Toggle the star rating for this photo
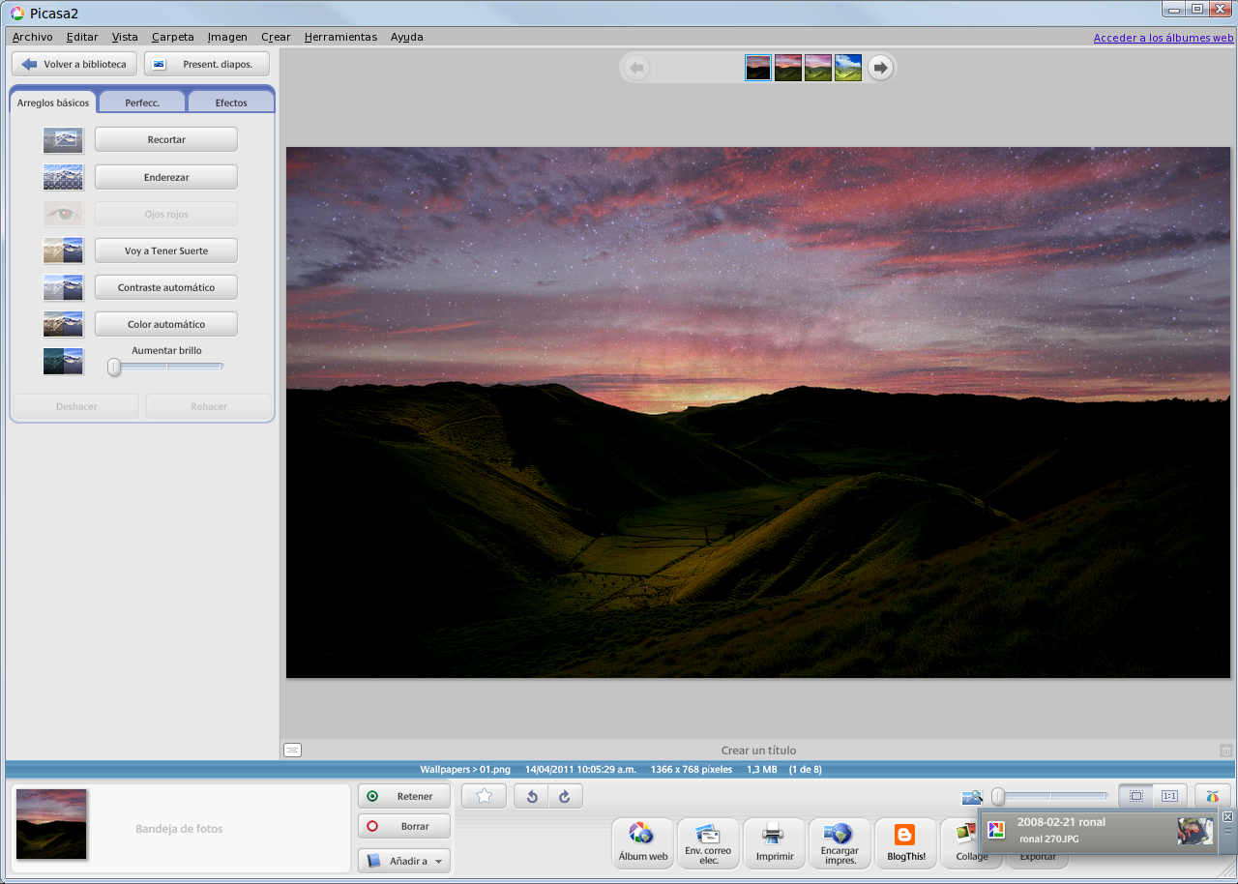 click(x=483, y=795)
